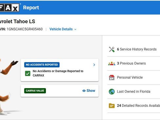Show the CARFAX value
This screenshot has height=120, width=160.
[x=89, y=91]
